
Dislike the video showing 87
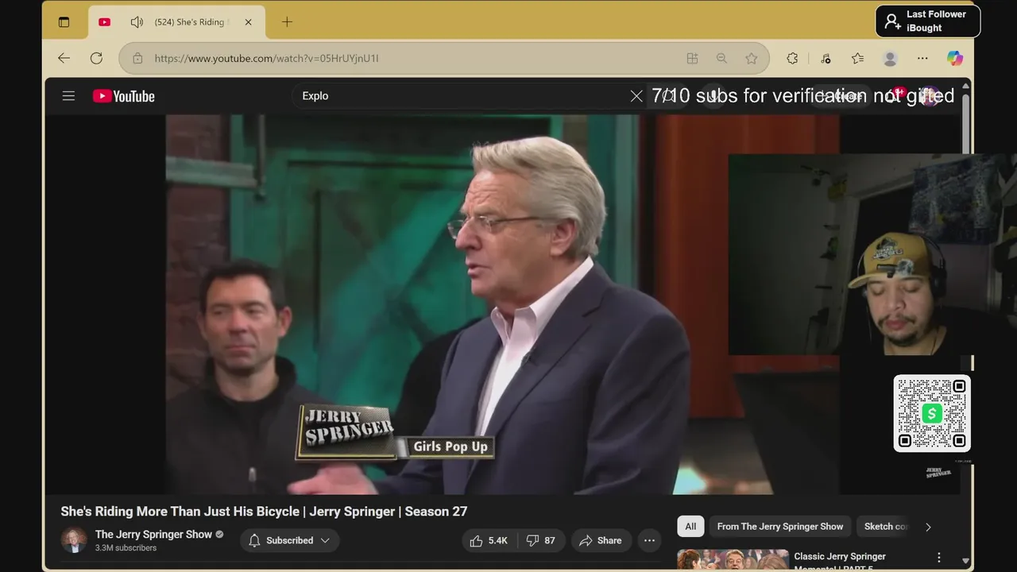point(541,540)
